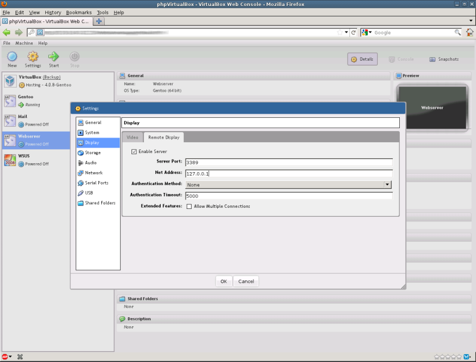Click the Firefox home icon
Screen dimensions: 476x362
(469, 32)
